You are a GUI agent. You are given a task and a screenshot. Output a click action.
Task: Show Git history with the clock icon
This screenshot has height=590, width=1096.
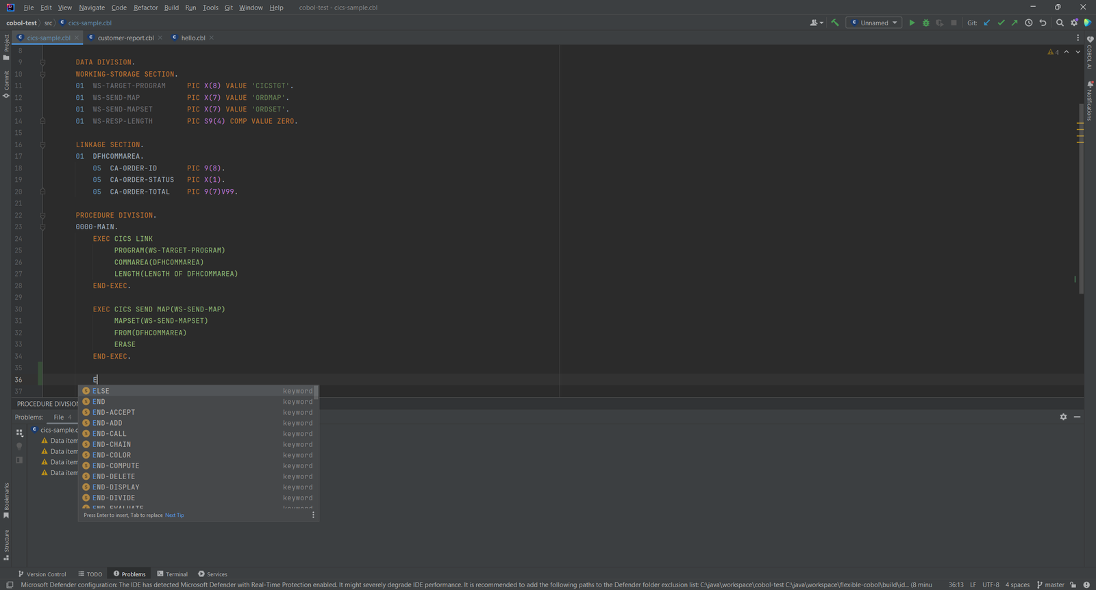(x=1029, y=23)
